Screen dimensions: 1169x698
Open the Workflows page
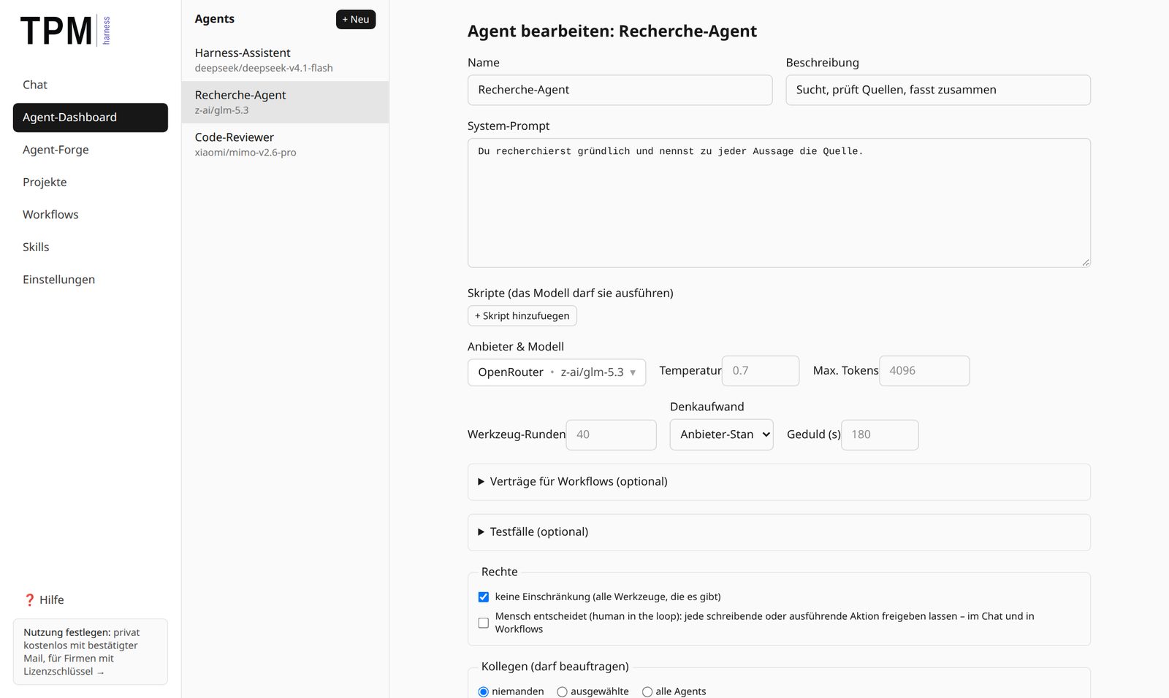coord(91,215)
